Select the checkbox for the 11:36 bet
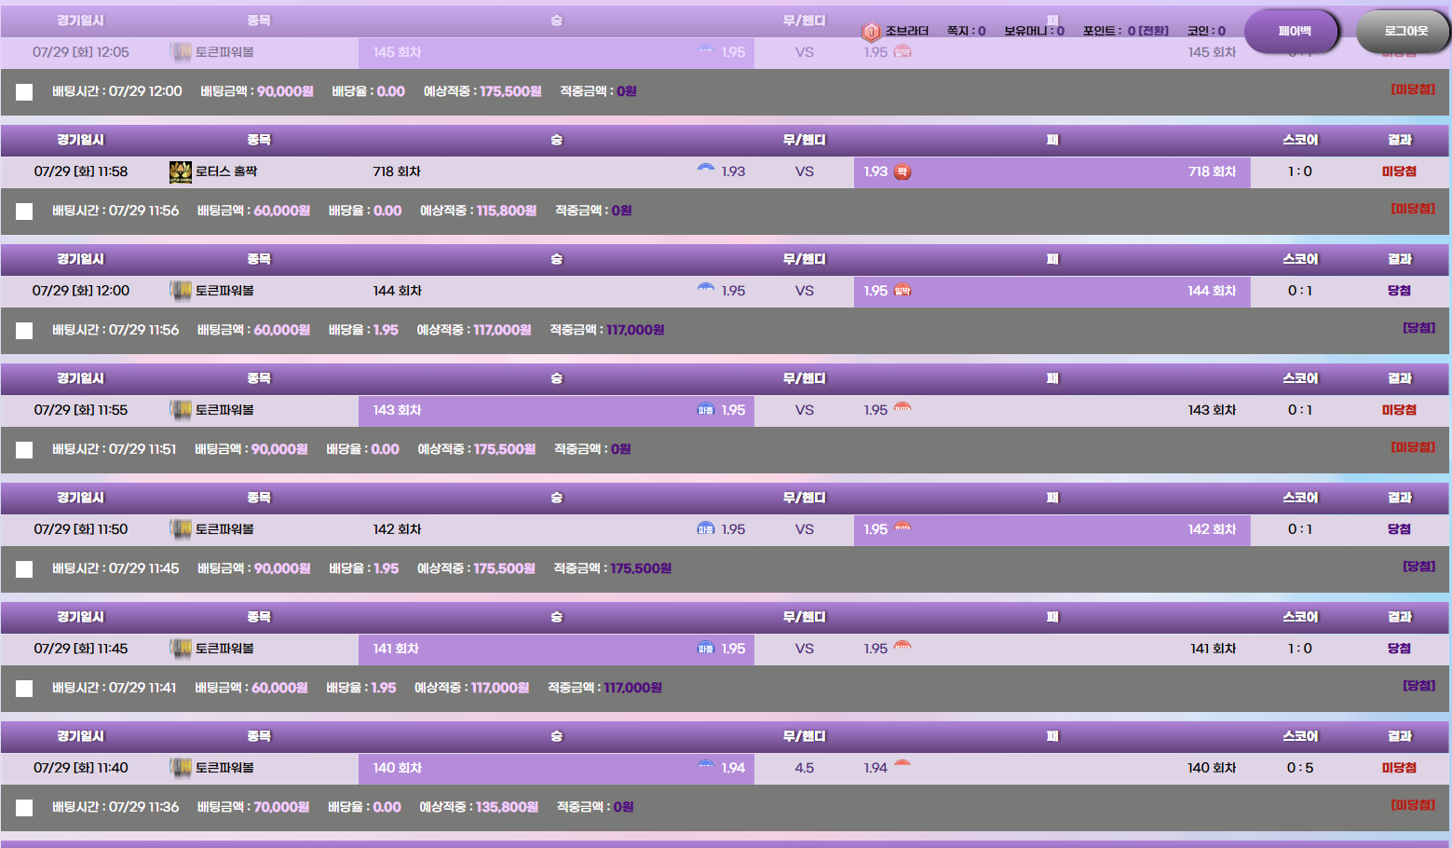The image size is (1452, 848). click(x=24, y=808)
